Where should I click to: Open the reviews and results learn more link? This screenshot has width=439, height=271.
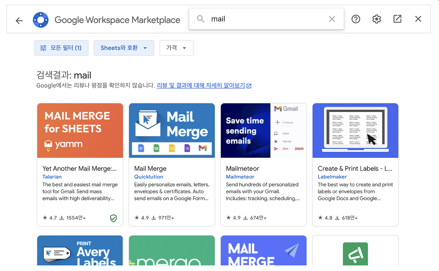tap(201, 86)
